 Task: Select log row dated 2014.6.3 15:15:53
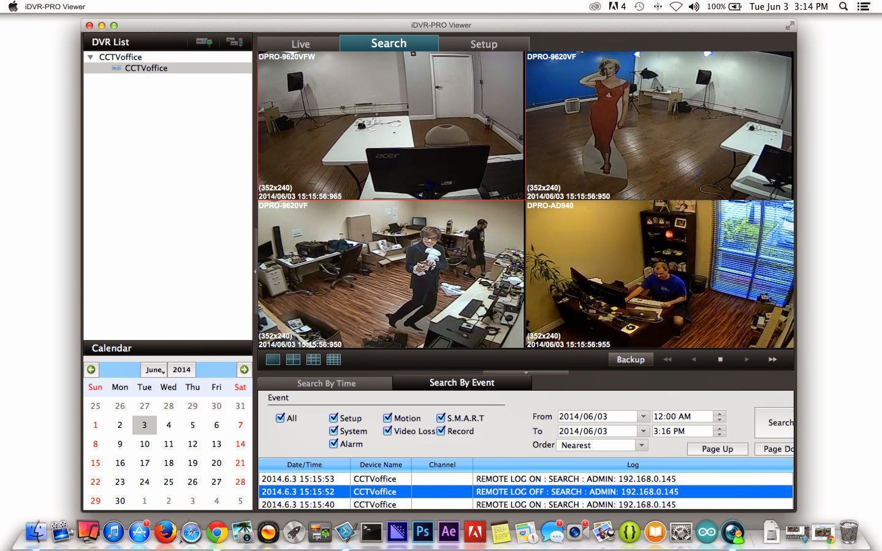coord(525,479)
